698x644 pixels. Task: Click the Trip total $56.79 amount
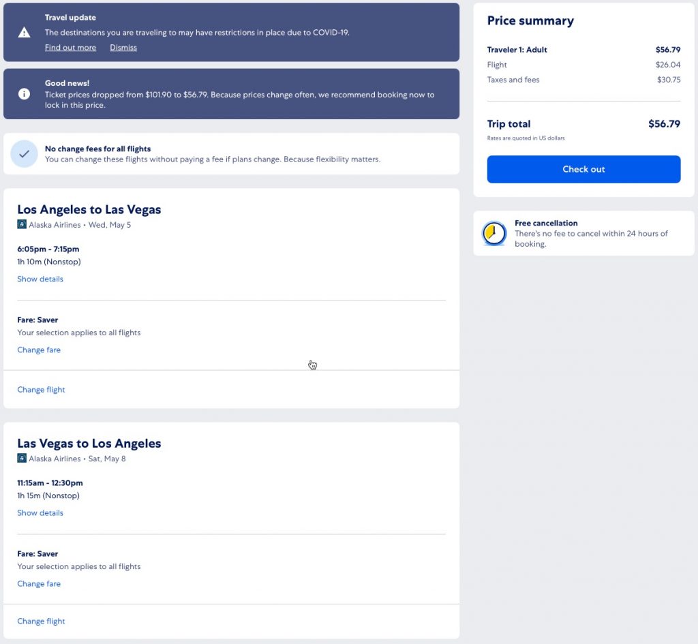[x=664, y=124]
